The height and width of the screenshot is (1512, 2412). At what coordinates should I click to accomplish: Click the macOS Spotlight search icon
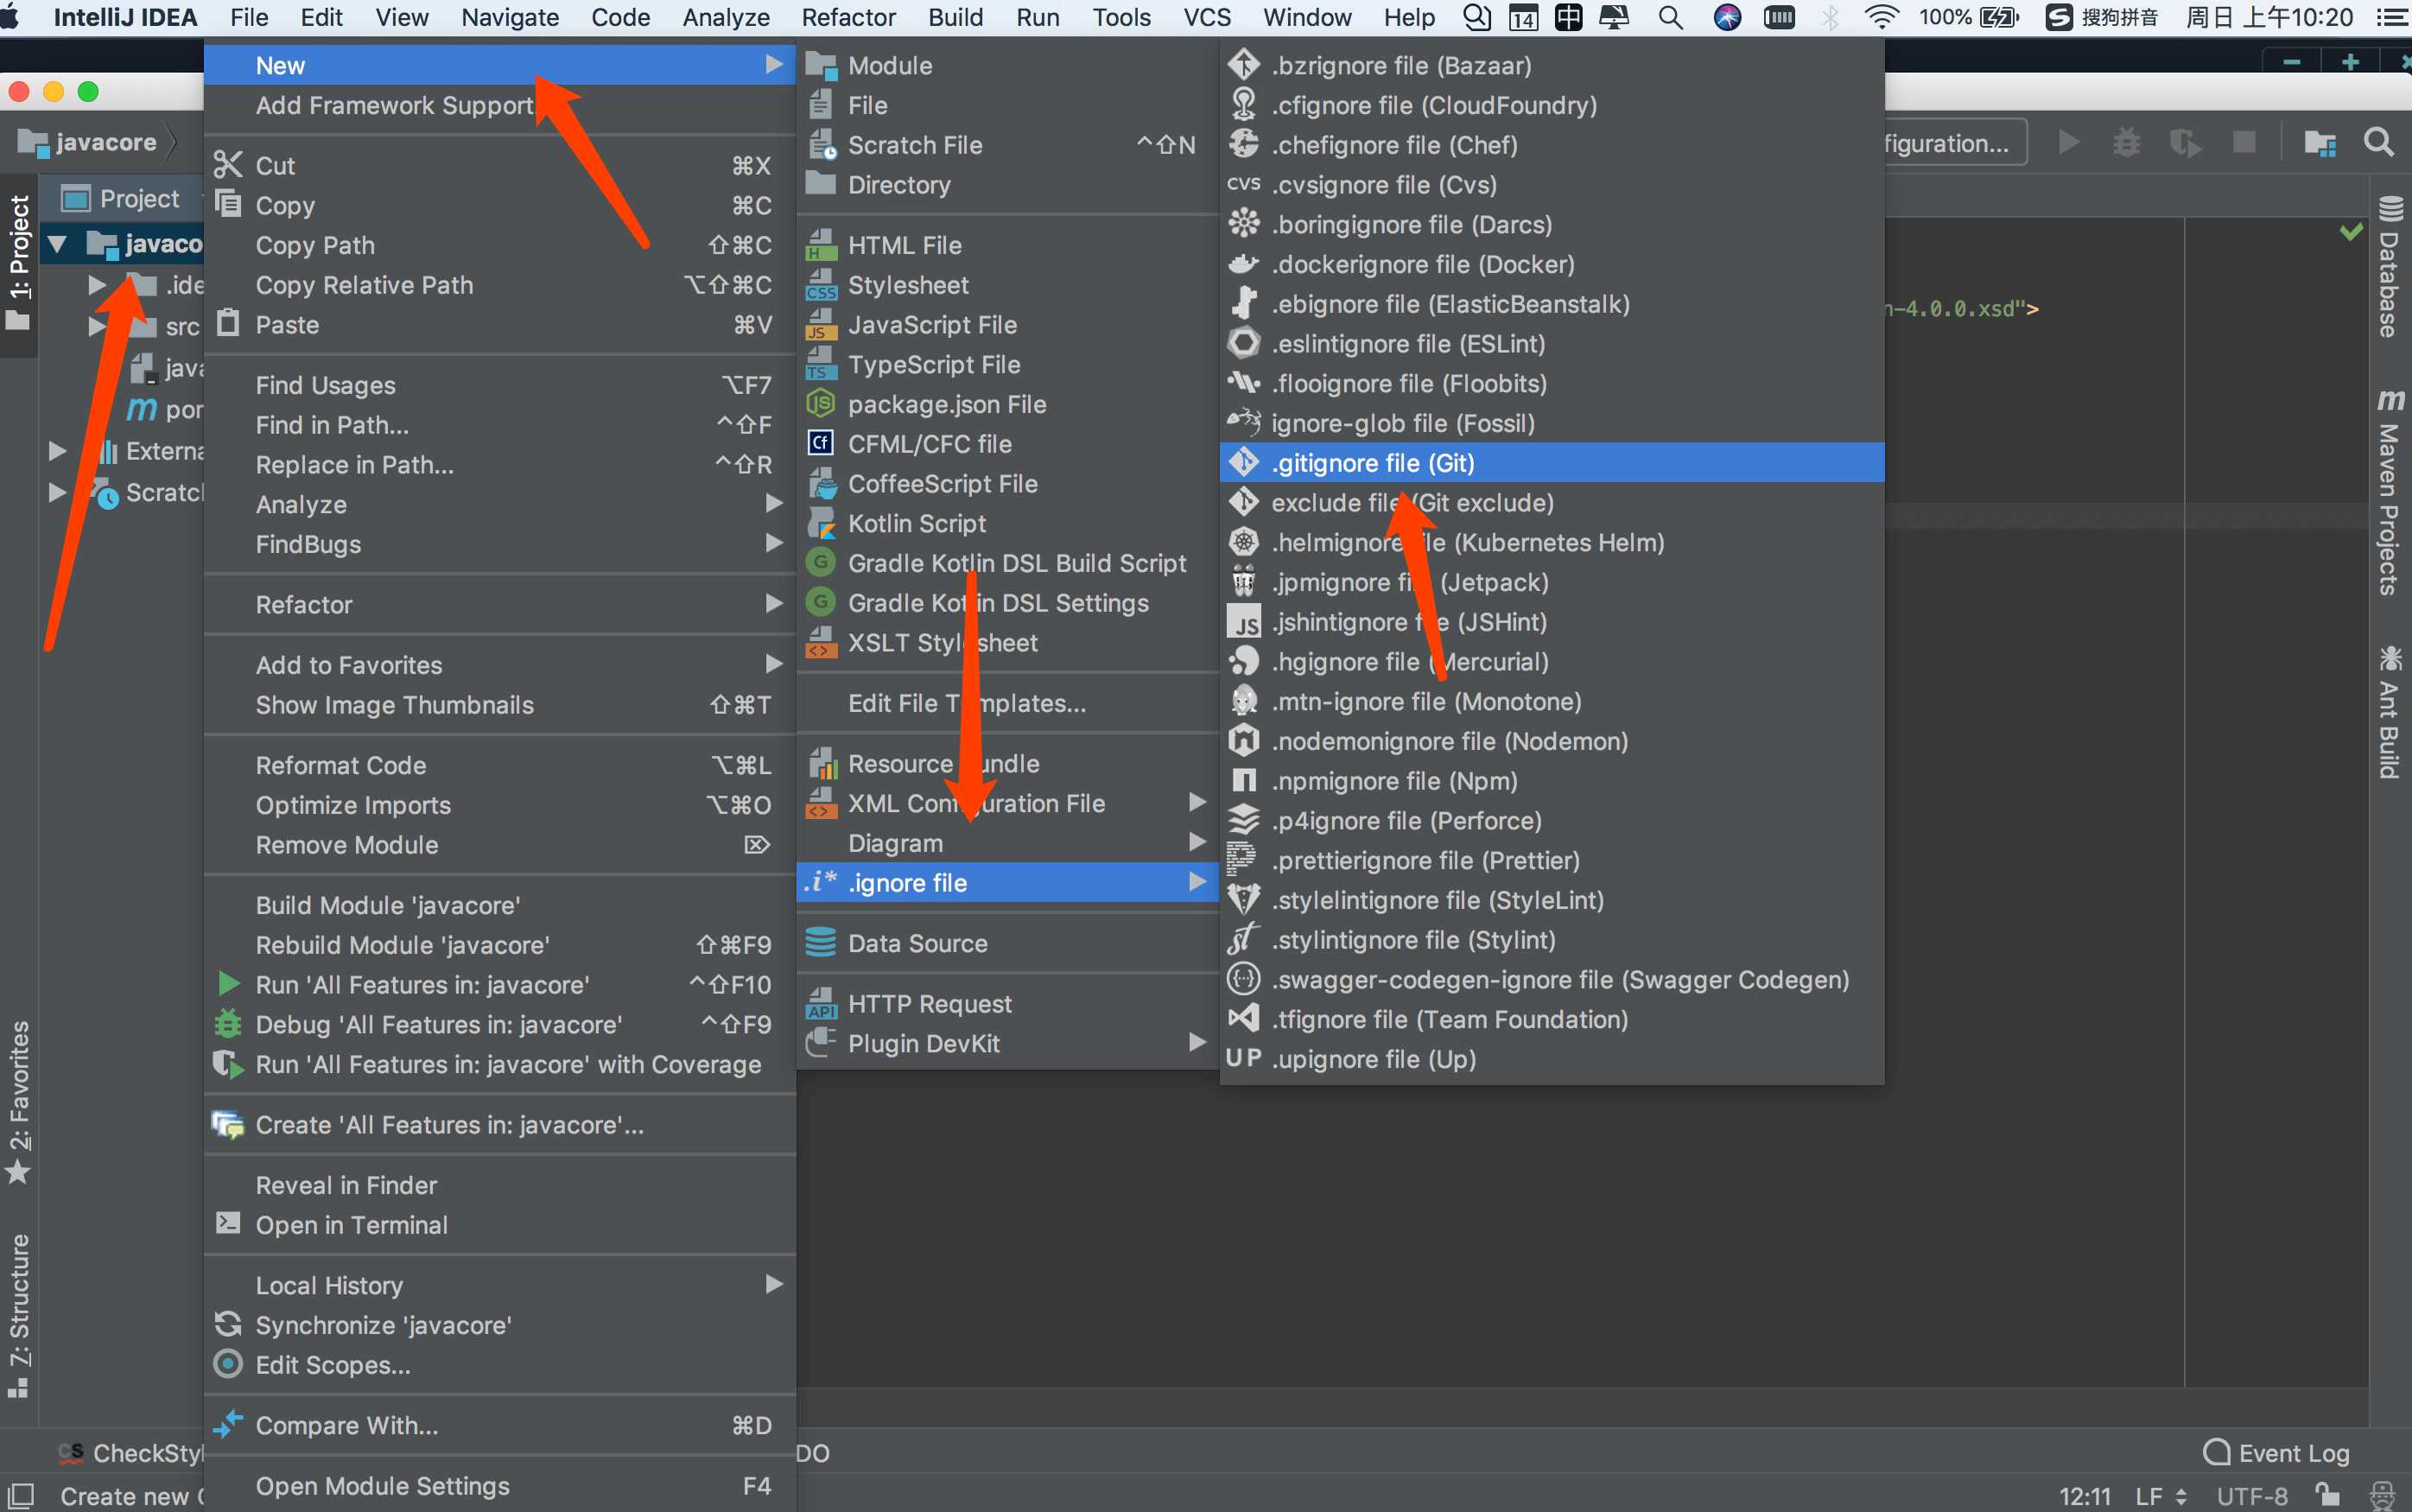[1669, 17]
